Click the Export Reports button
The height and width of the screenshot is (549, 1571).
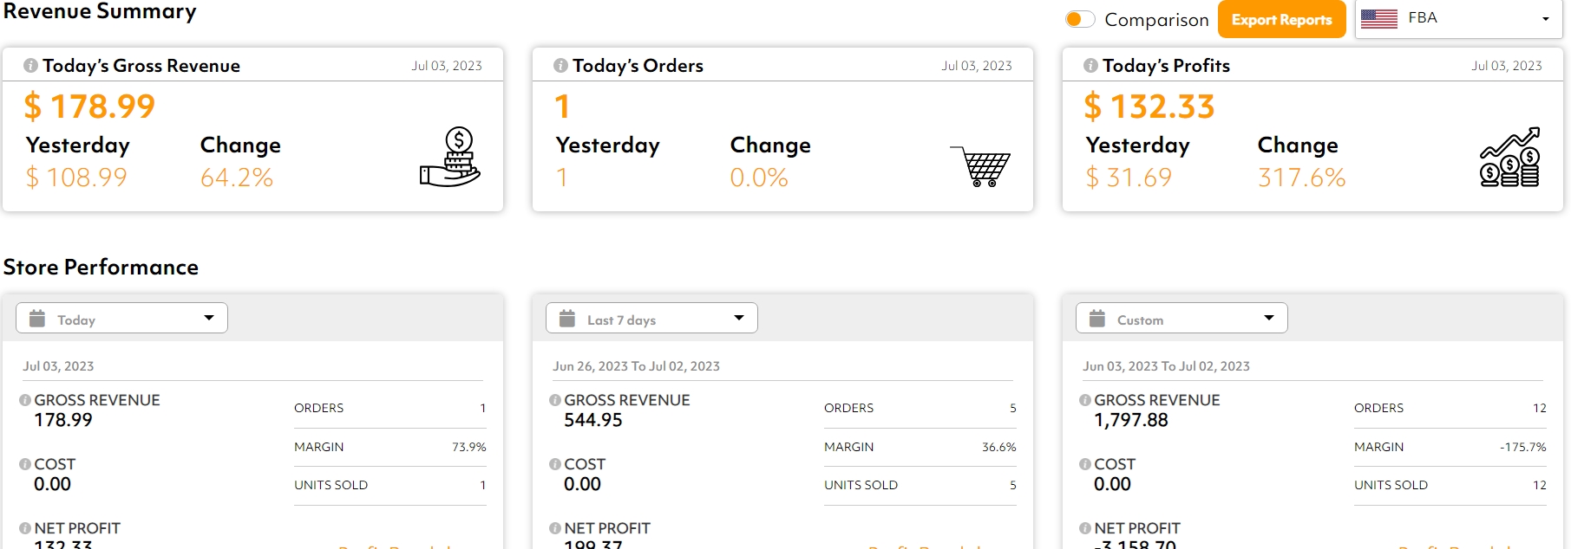click(1281, 18)
